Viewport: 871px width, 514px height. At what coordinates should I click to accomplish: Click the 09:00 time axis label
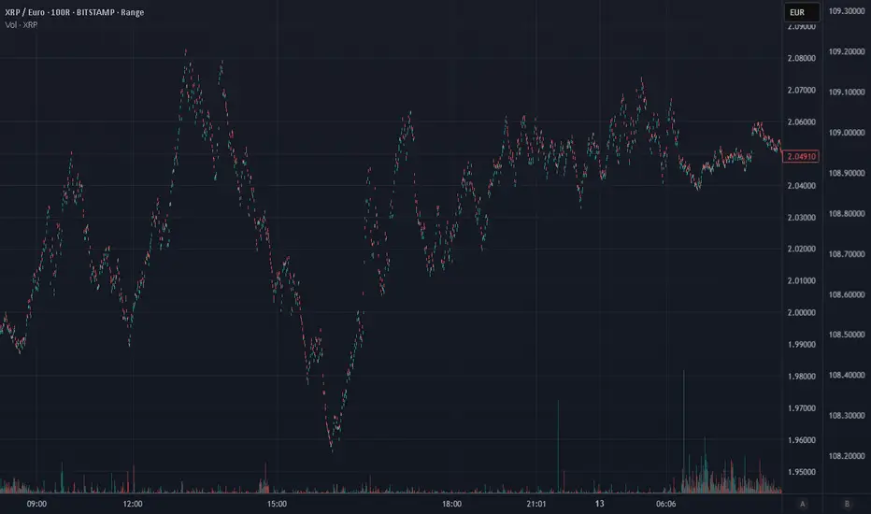36,504
